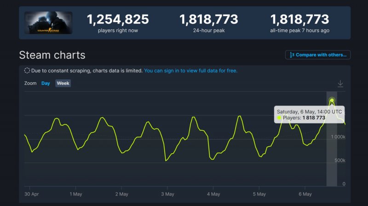Click the 1,254,825 players right now count
Image resolution: width=368 pixels, height=206 pixels.
[x=118, y=20]
